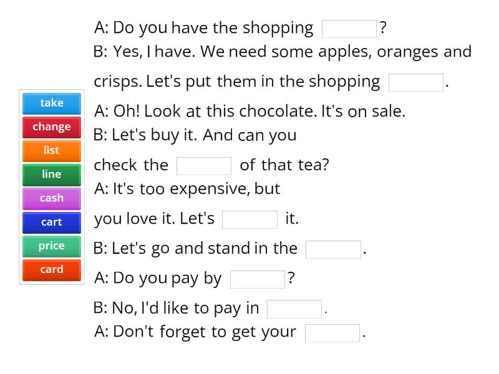Pick the orange 'list' word tile
499x374 pixels.
pos(52,151)
